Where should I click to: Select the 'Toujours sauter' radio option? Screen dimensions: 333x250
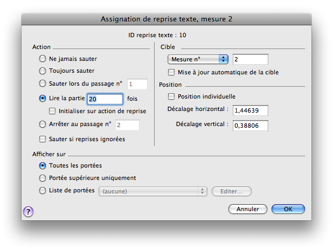pos(43,71)
